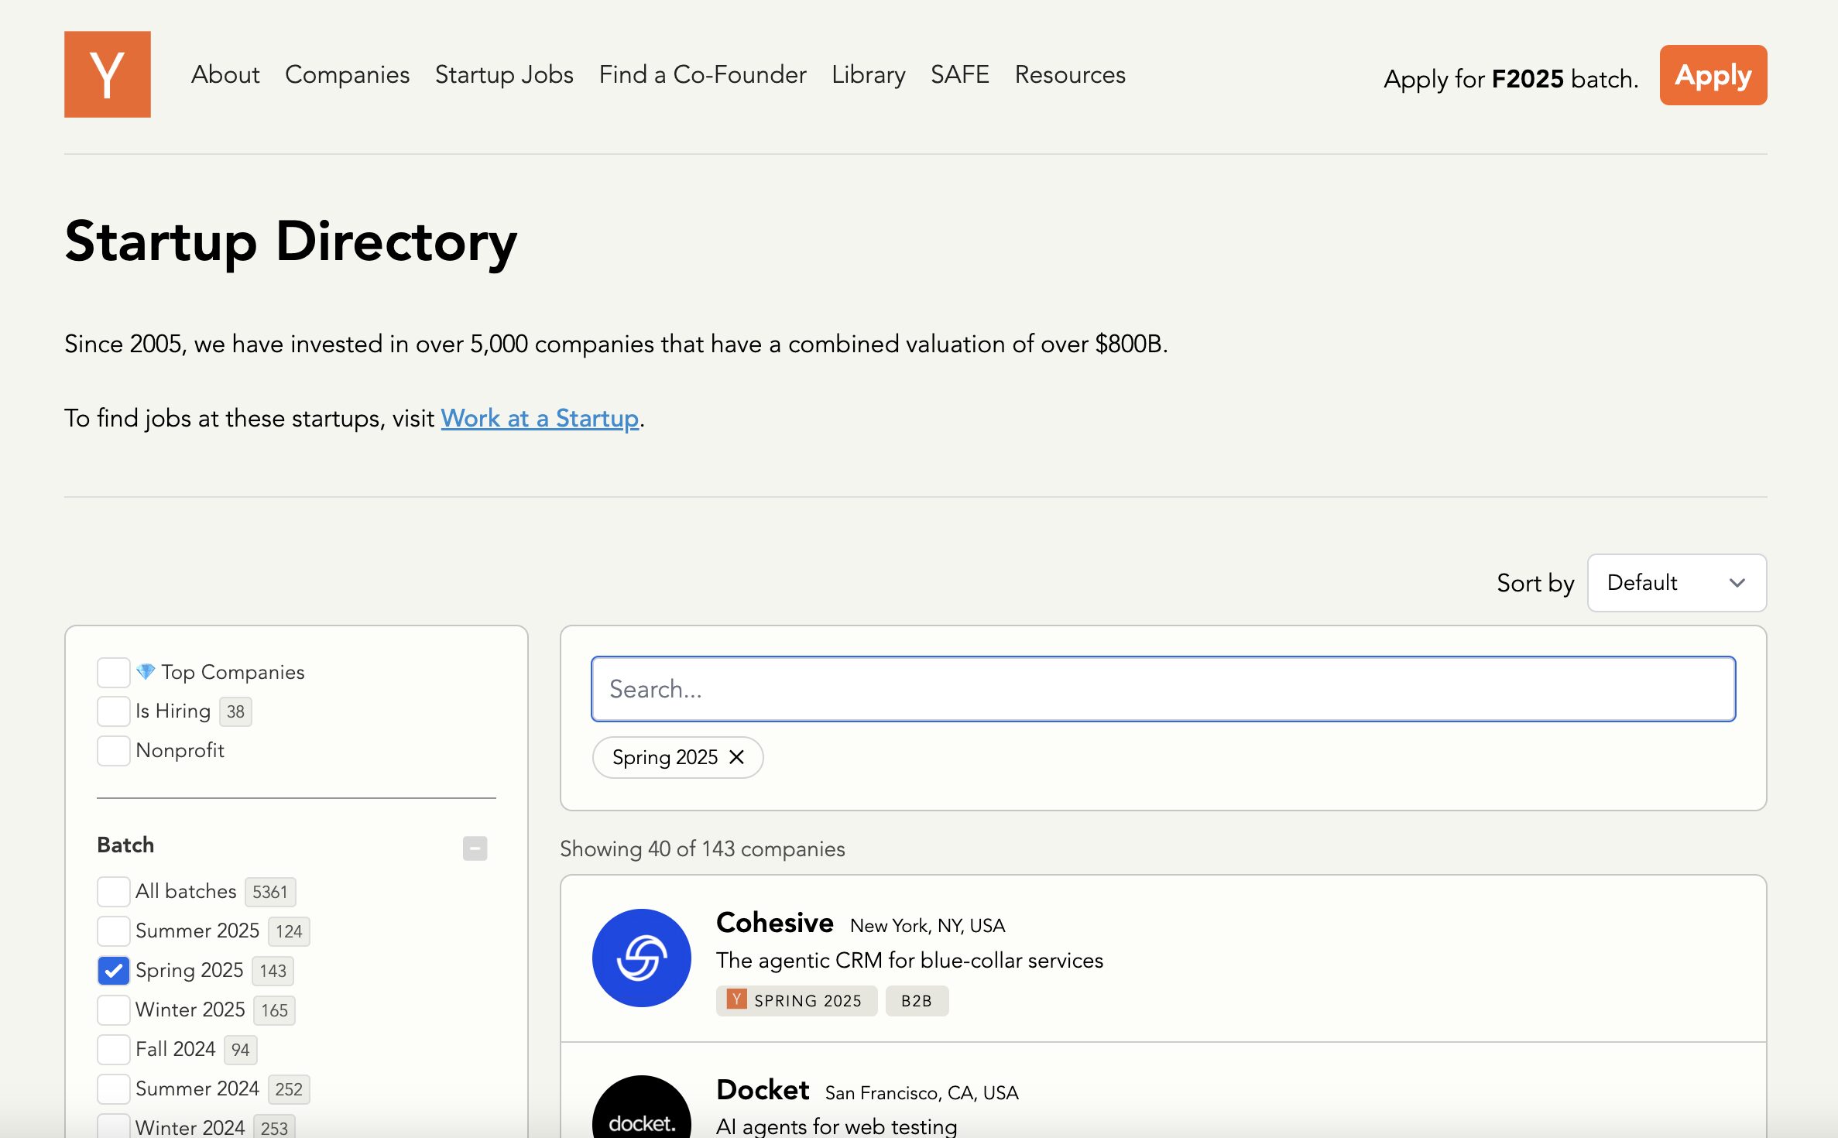Click the Winter 2025 count 165
The width and height of the screenshot is (1838, 1138).
coord(274,1010)
